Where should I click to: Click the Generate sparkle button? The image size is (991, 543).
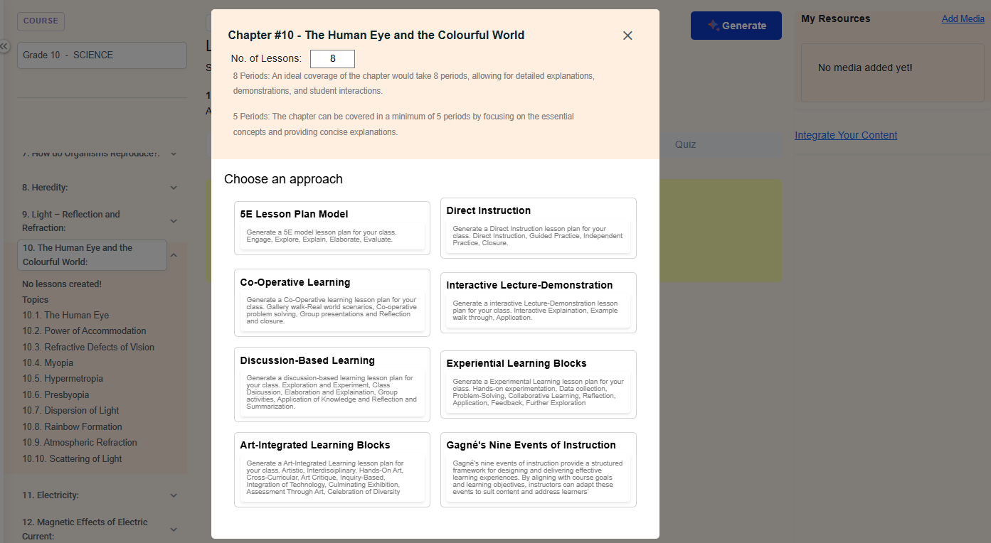[x=736, y=25]
